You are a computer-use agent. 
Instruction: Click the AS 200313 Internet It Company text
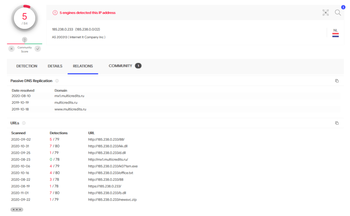pyautogui.click(x=79, y=37)
